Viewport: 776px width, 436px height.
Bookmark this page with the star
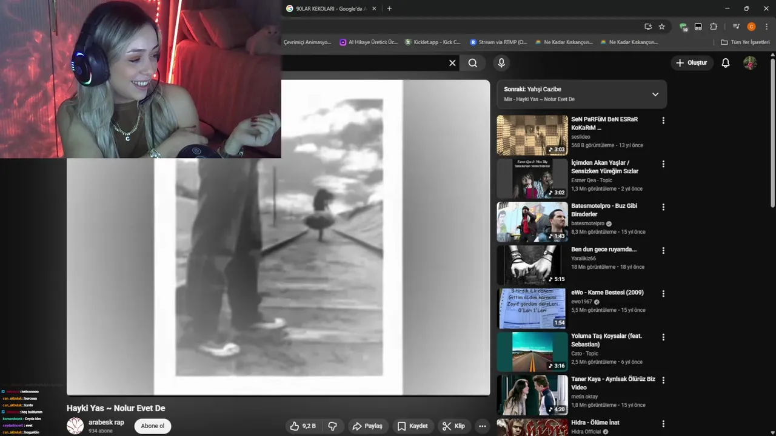pyautogui.click(x=661, y=27)
